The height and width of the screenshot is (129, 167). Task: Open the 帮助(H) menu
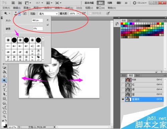112,8
